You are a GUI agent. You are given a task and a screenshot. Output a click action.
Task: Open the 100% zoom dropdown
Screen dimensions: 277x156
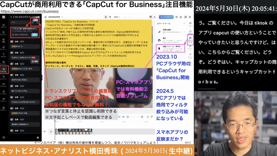(x=117, y=17)
